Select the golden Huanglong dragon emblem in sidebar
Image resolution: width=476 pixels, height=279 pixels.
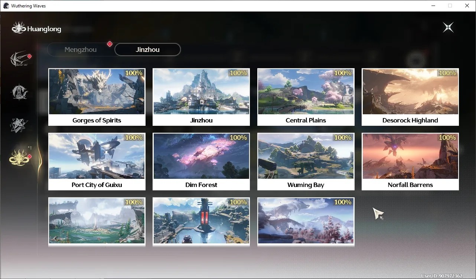click(19, 157)
